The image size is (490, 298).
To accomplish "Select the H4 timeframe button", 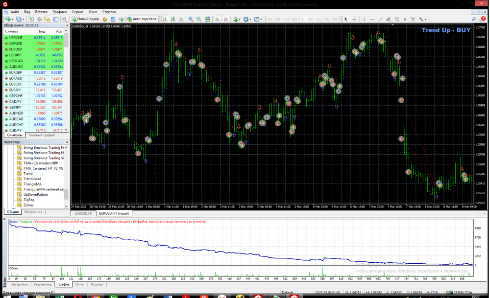I will pos(311,20).
